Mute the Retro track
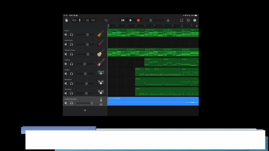Image resolution: width=269 pixels, height=151 pixels. click(x=66, y=35)
